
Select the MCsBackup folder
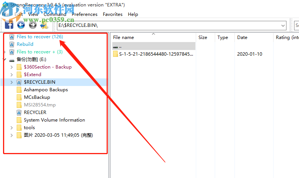(x=37, y=97)
